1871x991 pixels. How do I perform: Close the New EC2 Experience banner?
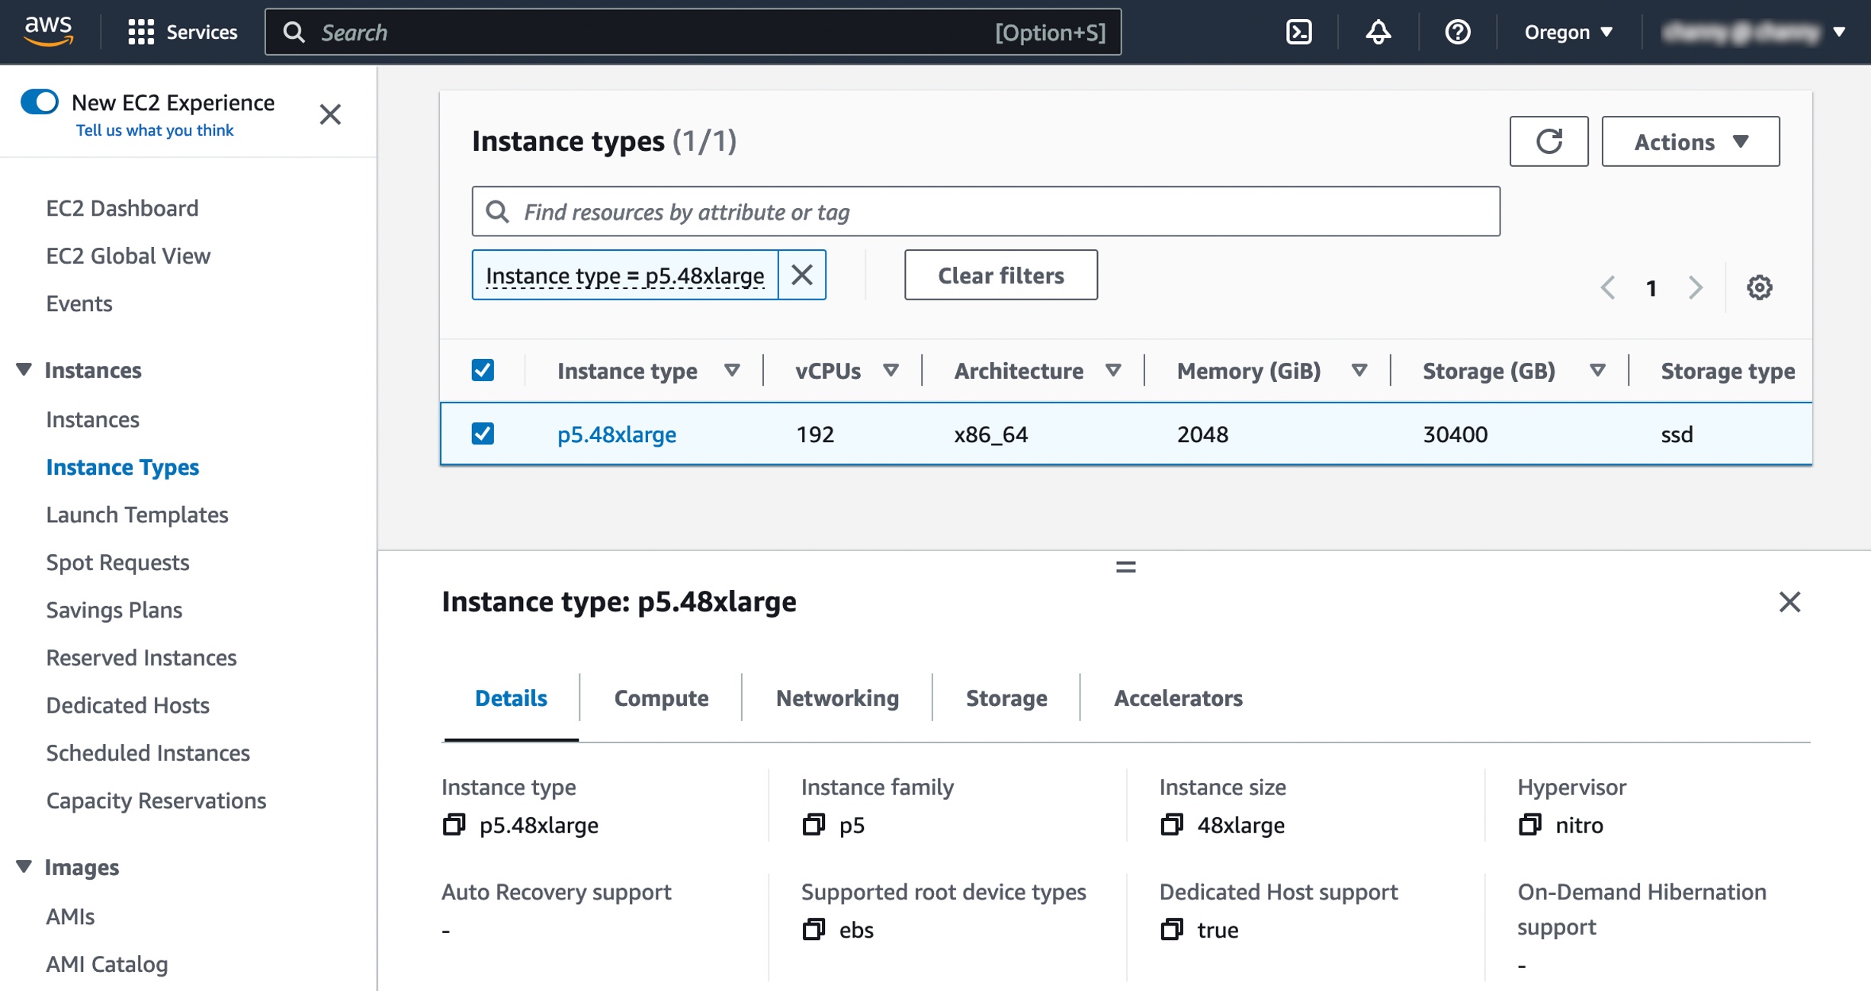[x=330, y=114]
